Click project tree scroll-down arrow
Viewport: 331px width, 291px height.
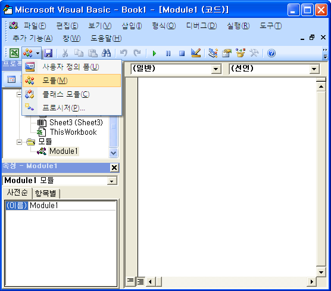click(113, 153)
